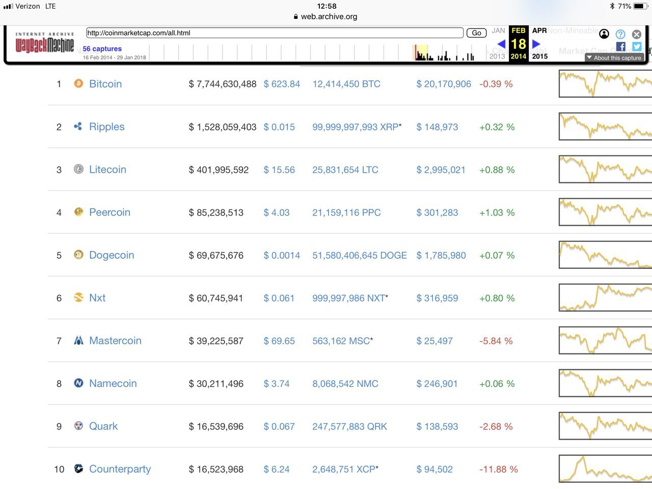This screenshot has height=489, width=652.
Task: Click the Peercoin logo icon
Action: 78,212
